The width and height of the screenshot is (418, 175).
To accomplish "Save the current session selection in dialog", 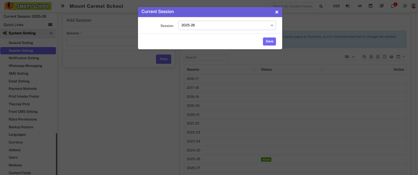I will pyautogui.click(x=269, y=42).
